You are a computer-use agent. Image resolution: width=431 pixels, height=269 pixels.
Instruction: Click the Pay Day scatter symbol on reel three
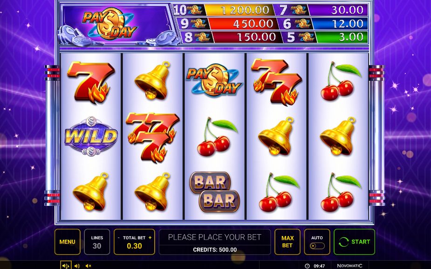tap(214, 80)
